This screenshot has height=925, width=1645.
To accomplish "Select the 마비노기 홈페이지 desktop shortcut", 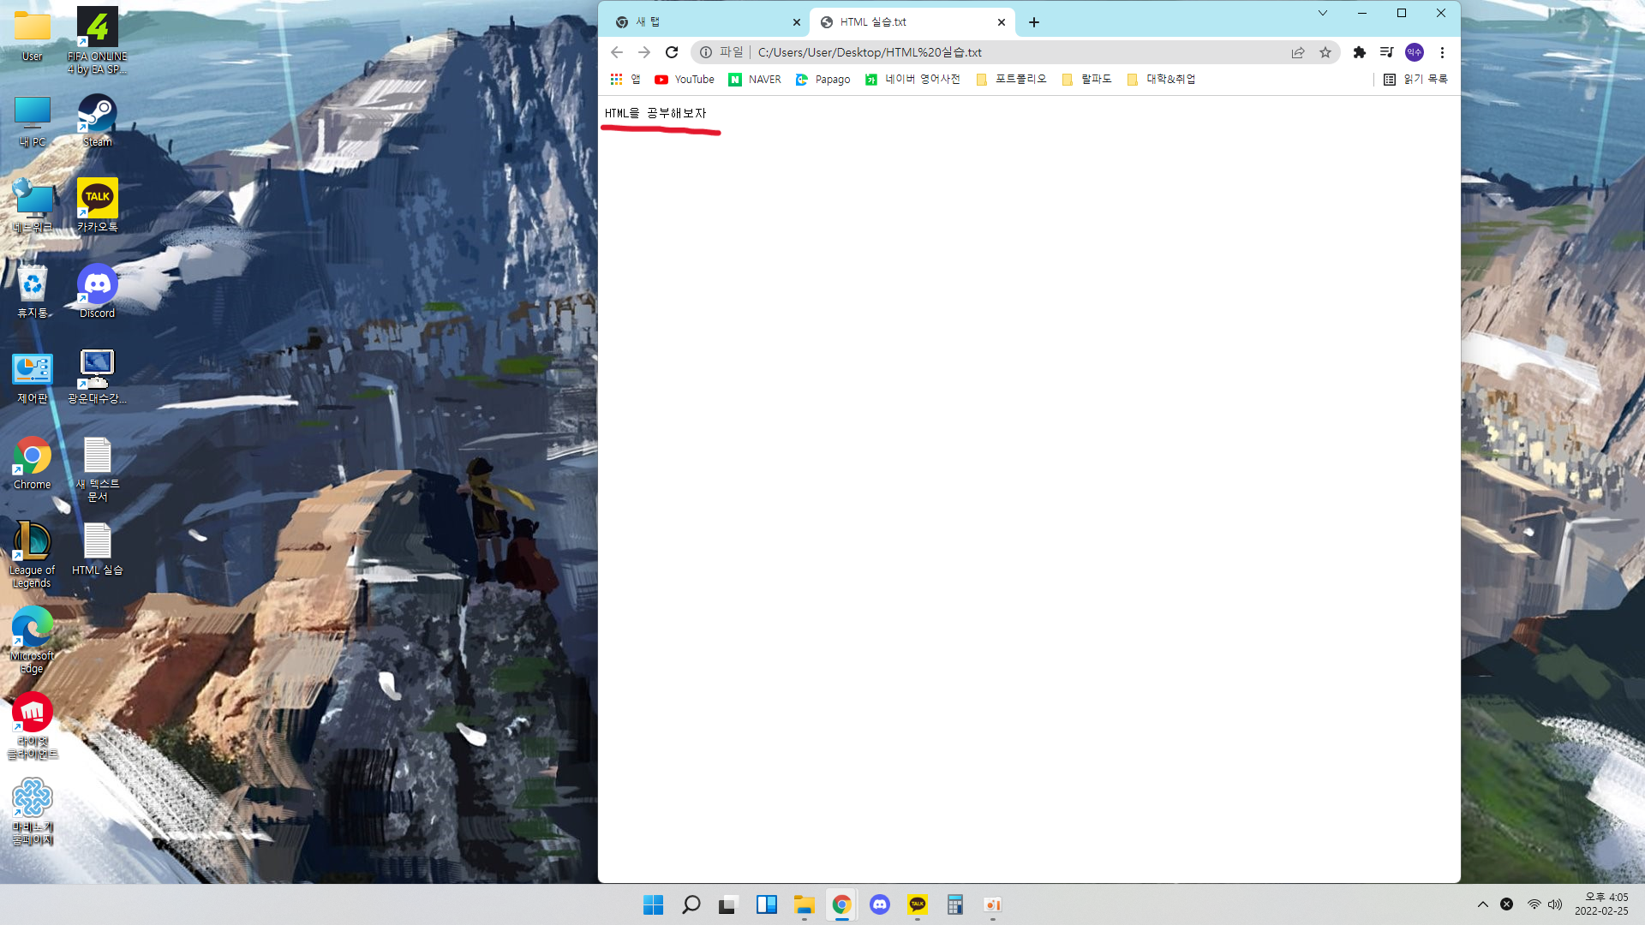I will point(33,812).
